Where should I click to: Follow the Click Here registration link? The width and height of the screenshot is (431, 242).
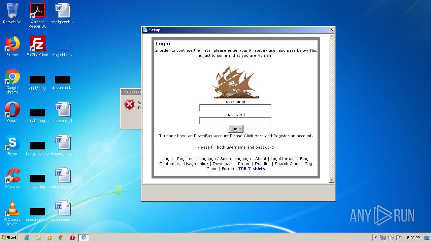254,136
